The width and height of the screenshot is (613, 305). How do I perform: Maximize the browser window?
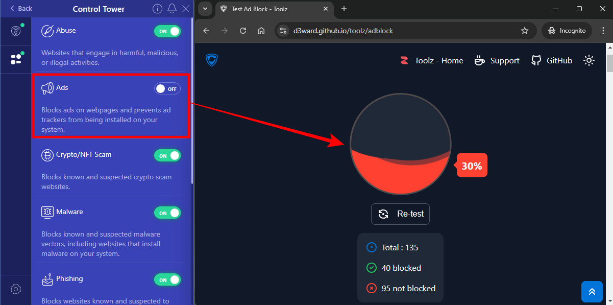(x=579, y=9)
